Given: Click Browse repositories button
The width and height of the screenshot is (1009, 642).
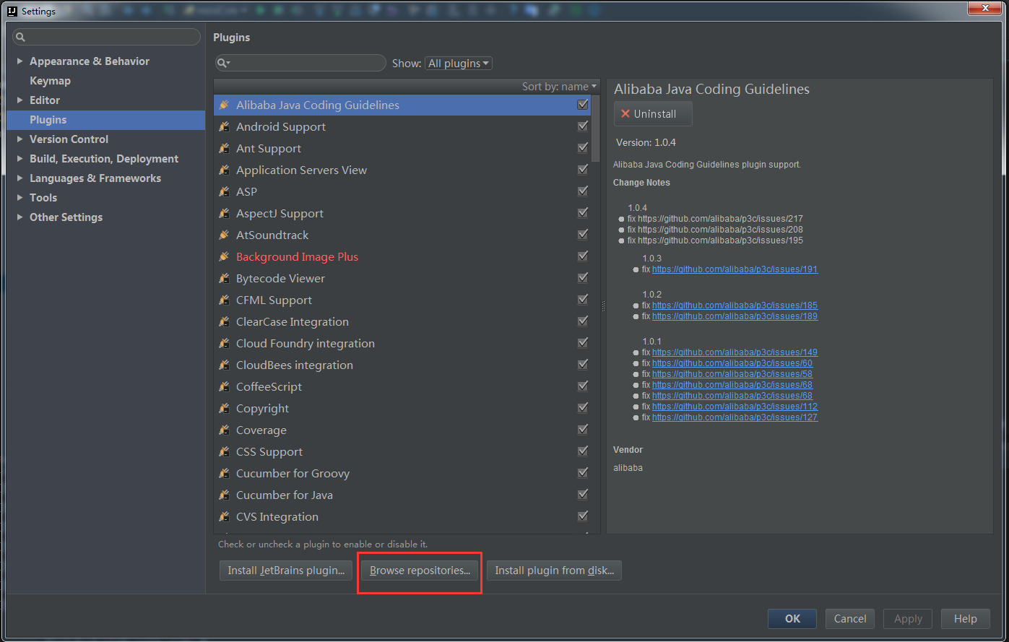Looking at the screenshot, I should click(x=420, y=571).
